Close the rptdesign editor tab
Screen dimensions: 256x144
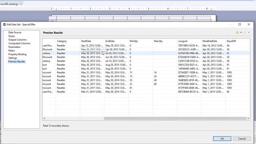coord(21,4)
